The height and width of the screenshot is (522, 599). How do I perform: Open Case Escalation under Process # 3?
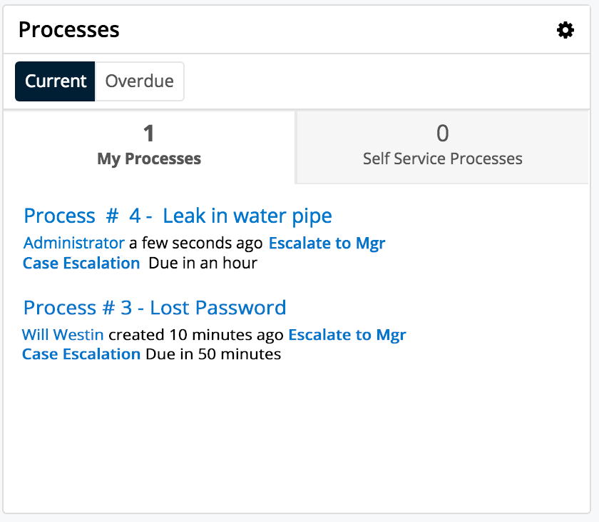point(81,354)
